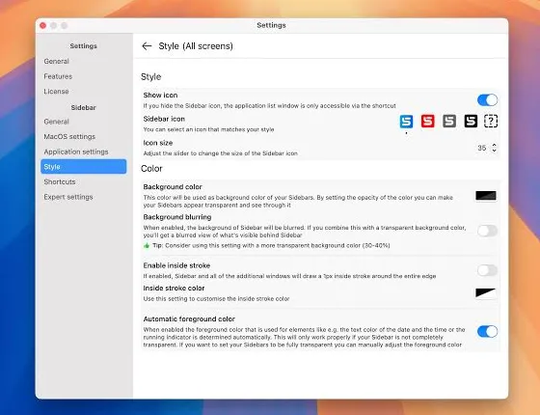Choose the black Sidebar icon

tap(471, 122)
